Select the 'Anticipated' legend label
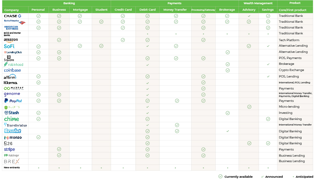 (304, 177)
